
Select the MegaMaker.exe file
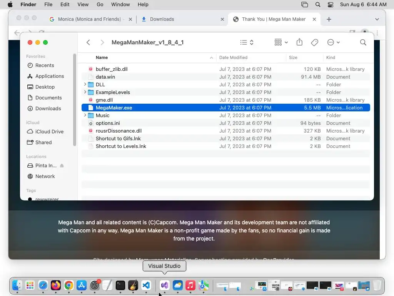click(x=225, y=108)
